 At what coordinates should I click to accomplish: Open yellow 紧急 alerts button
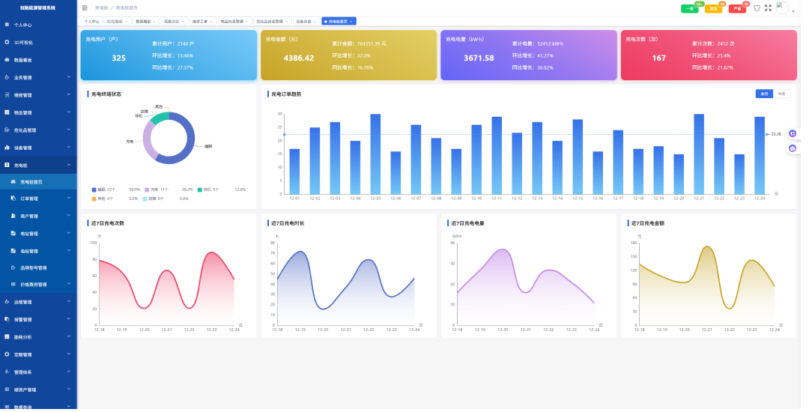(714, 9)
